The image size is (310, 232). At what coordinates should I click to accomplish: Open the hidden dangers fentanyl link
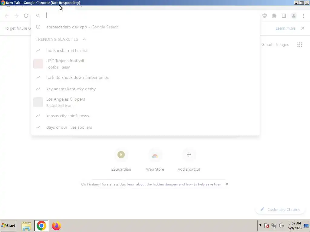coord(174,184)
